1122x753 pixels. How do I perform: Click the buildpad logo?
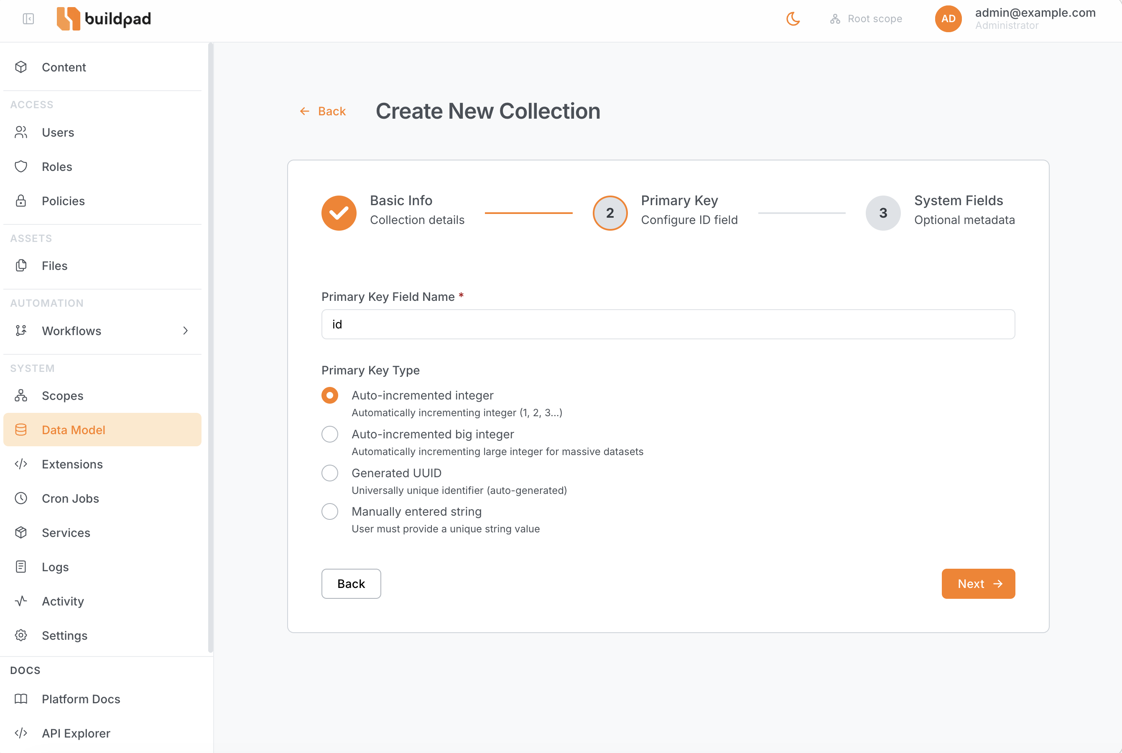104,19
